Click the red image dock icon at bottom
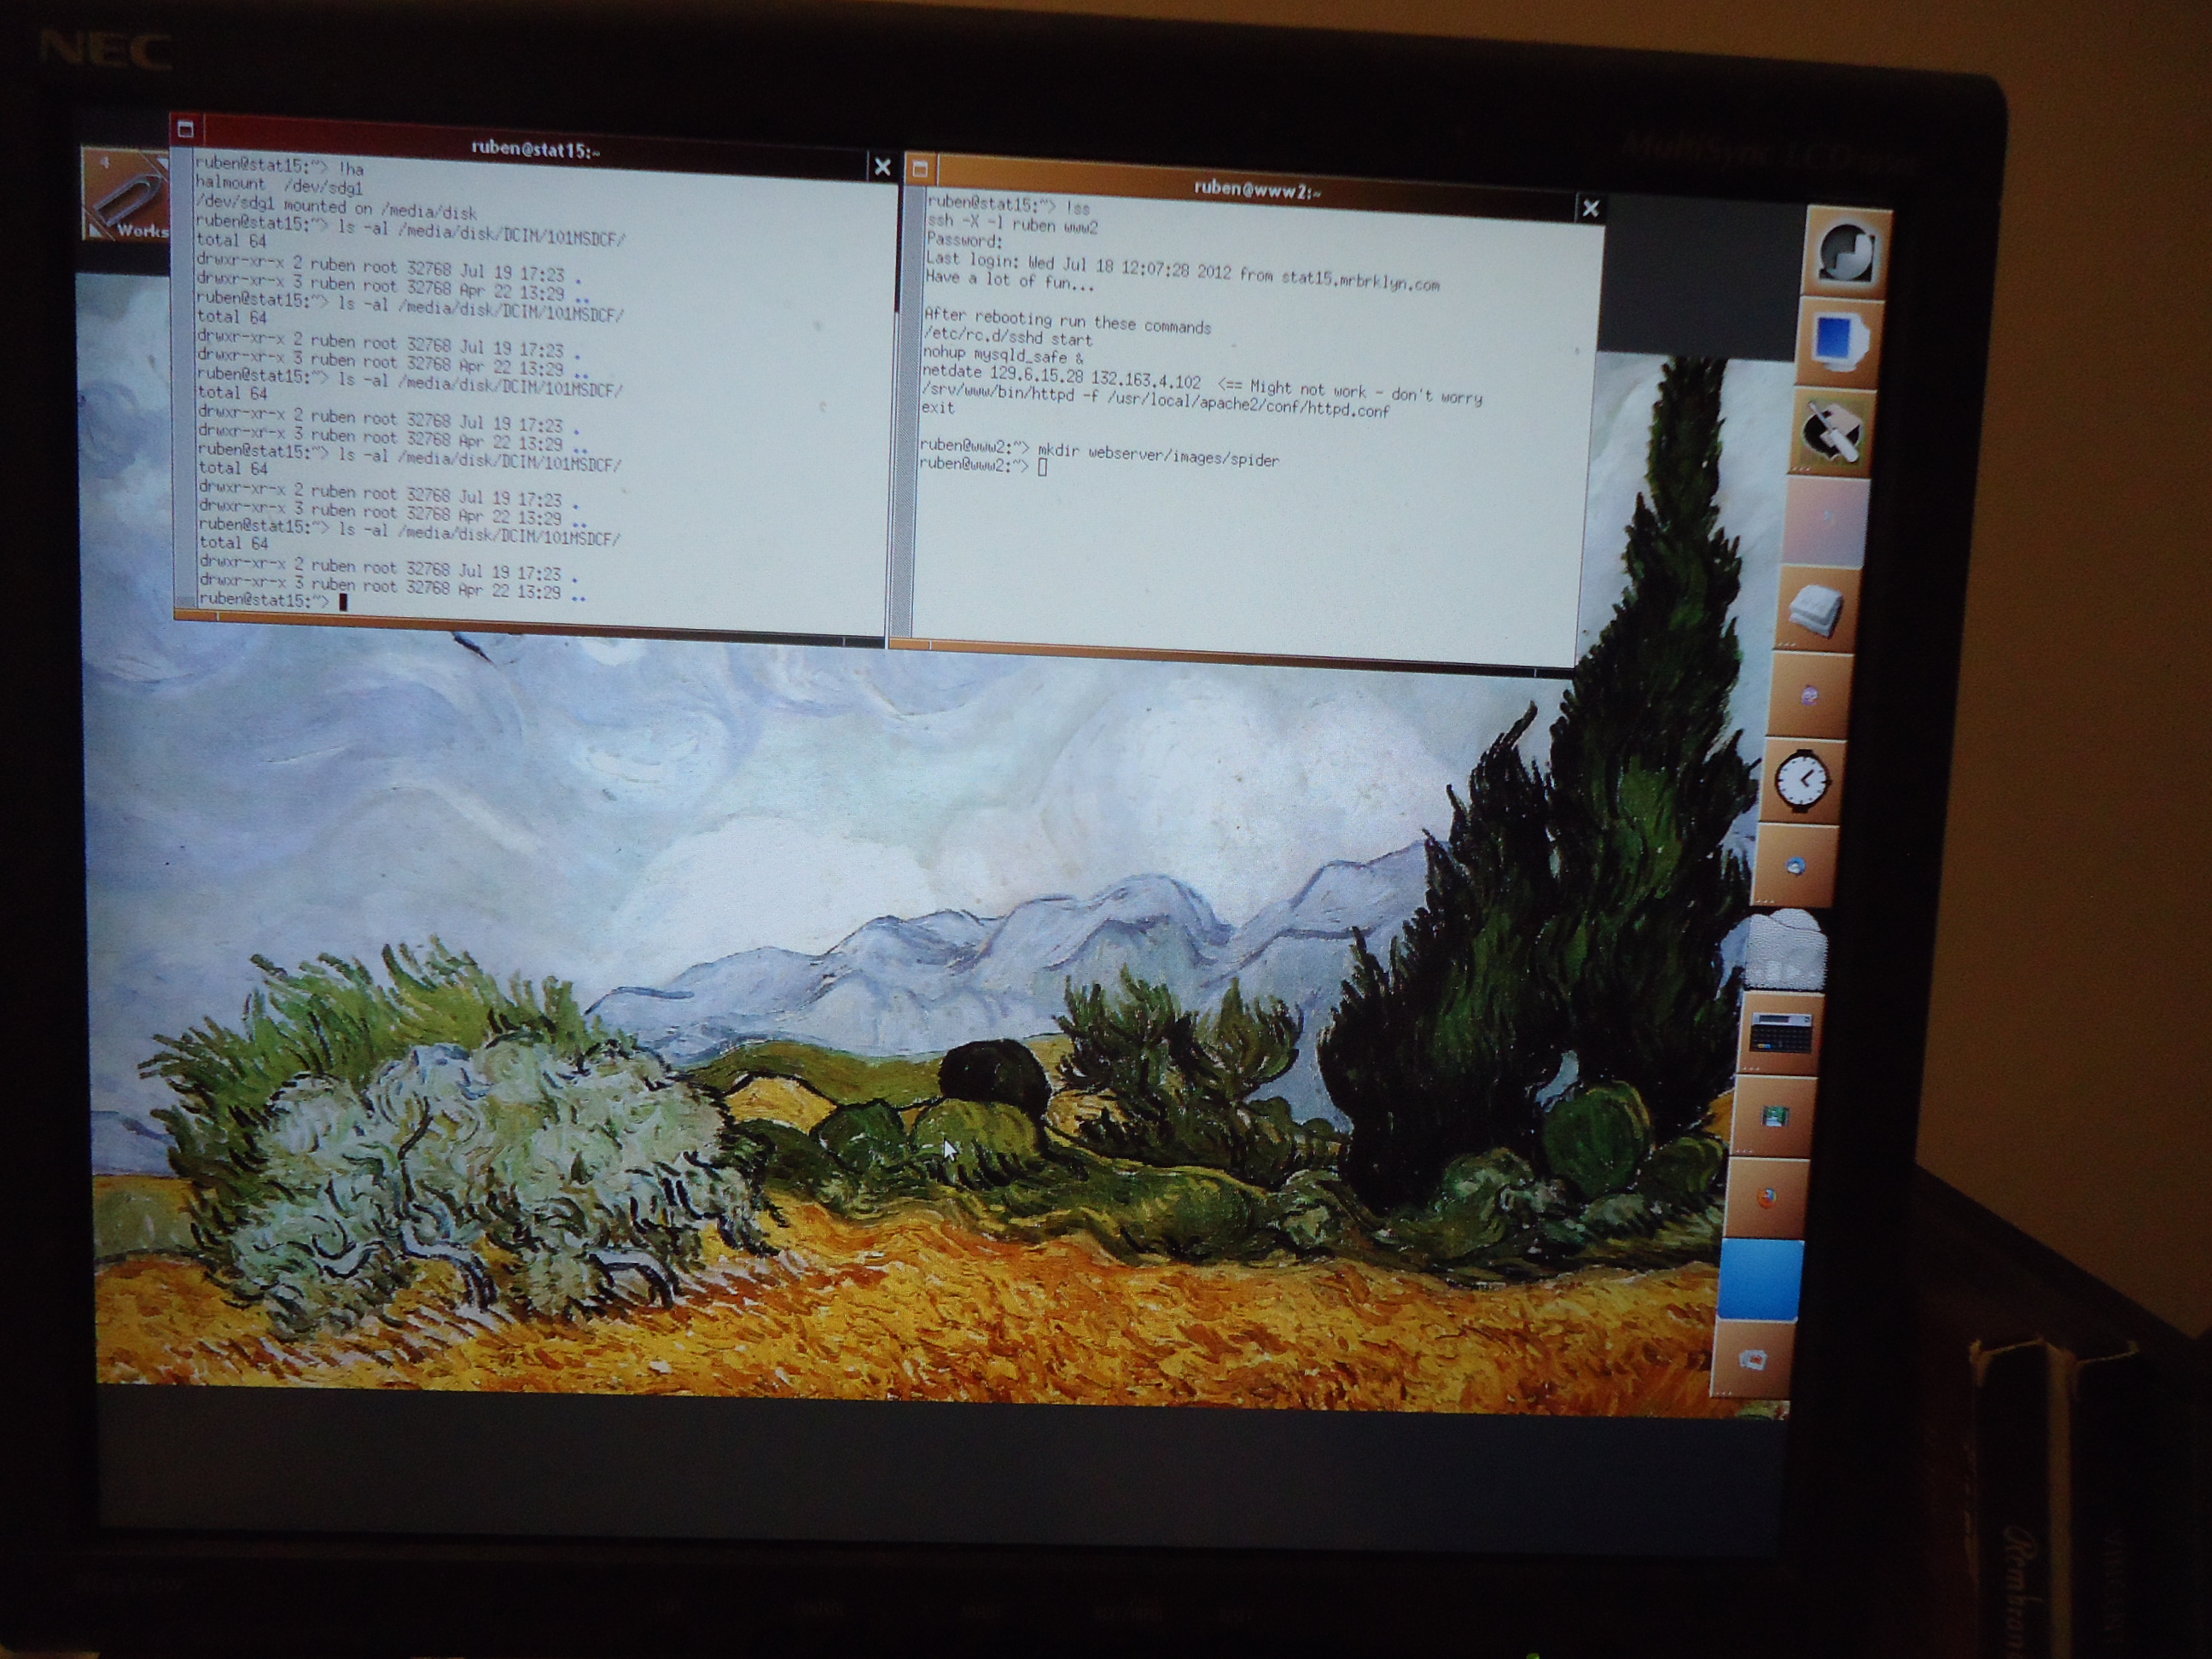Screen dimensions: 2212x1659 (x=1754, y=1359)
